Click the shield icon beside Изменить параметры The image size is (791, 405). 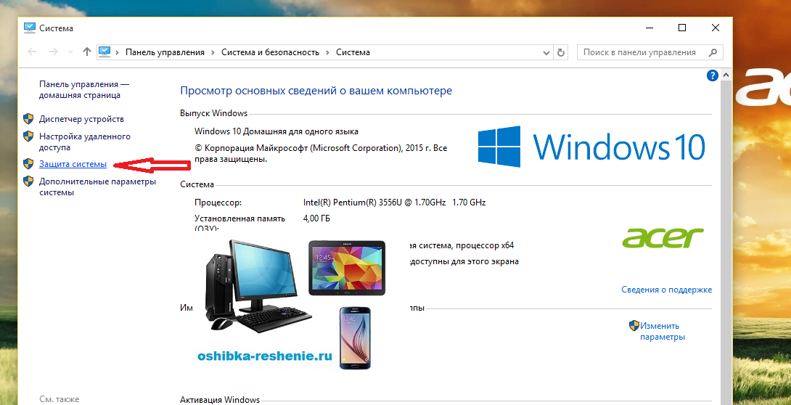[x=634, y=326]
